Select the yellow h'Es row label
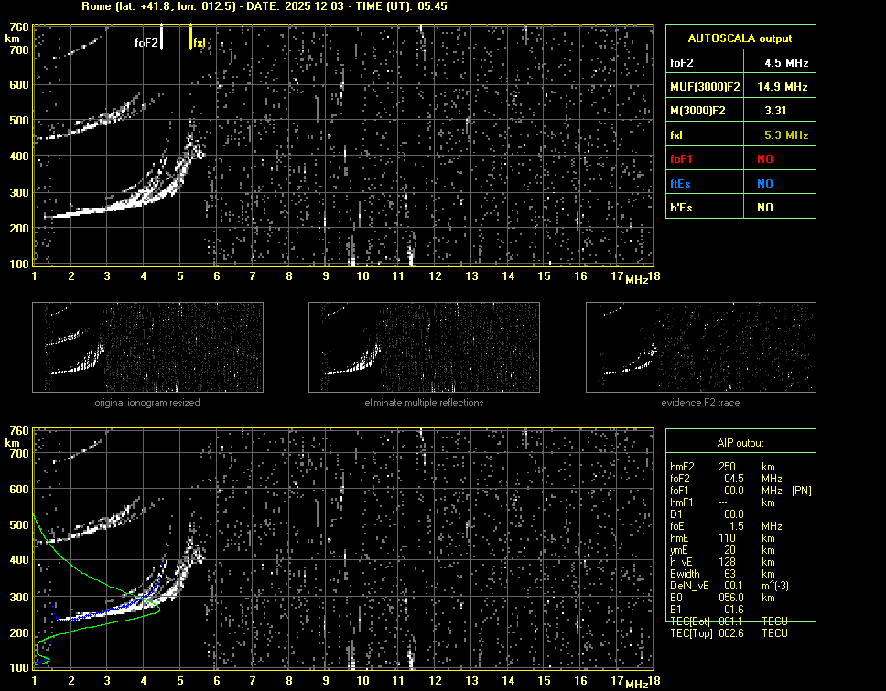Viewport: 886px width, 691px height. pos(681,208)
